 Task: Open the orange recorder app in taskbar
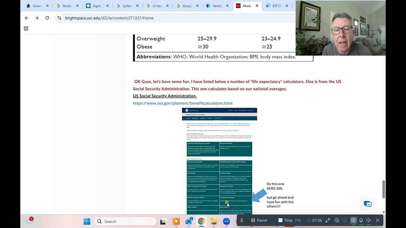tap(176, 222)
